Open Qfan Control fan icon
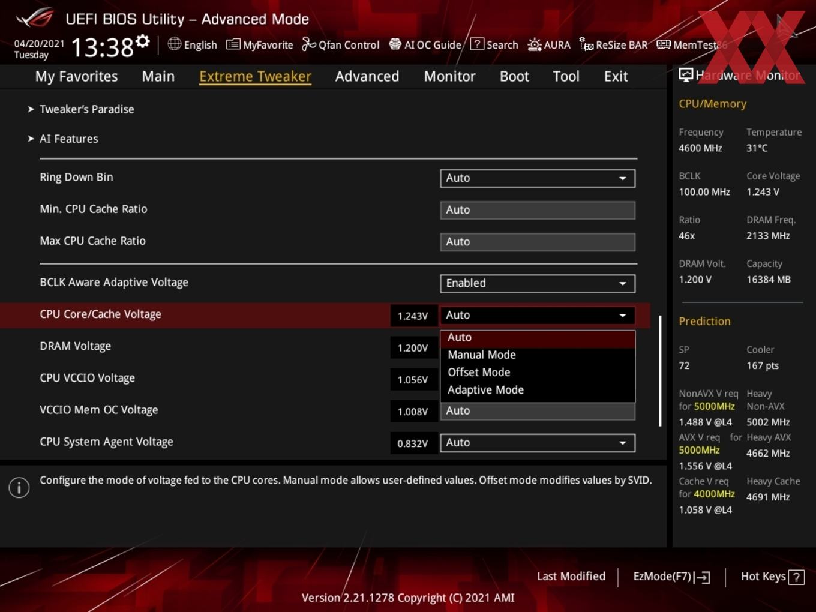This screenshot has width=816, height=612. [308, 44]
